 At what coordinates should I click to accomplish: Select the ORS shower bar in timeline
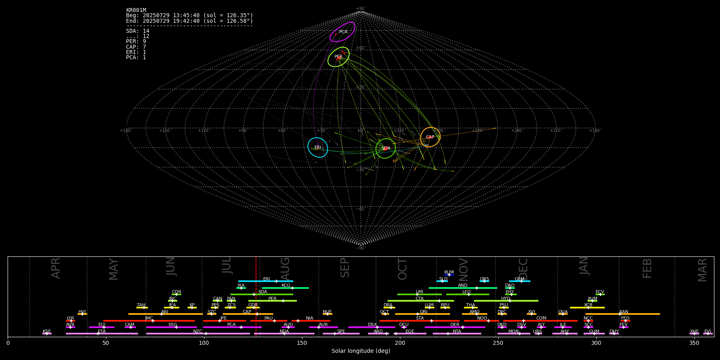coord(484,281)
